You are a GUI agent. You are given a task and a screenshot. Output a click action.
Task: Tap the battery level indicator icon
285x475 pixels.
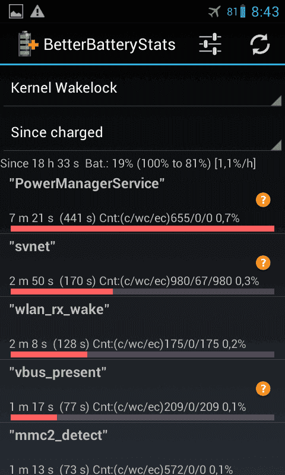click(x=243, y=11)
